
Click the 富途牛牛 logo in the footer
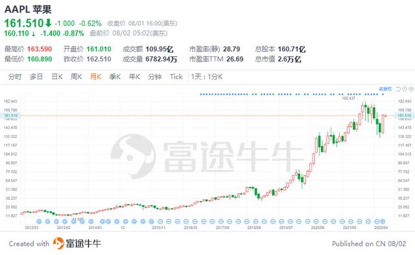(77, 243)
